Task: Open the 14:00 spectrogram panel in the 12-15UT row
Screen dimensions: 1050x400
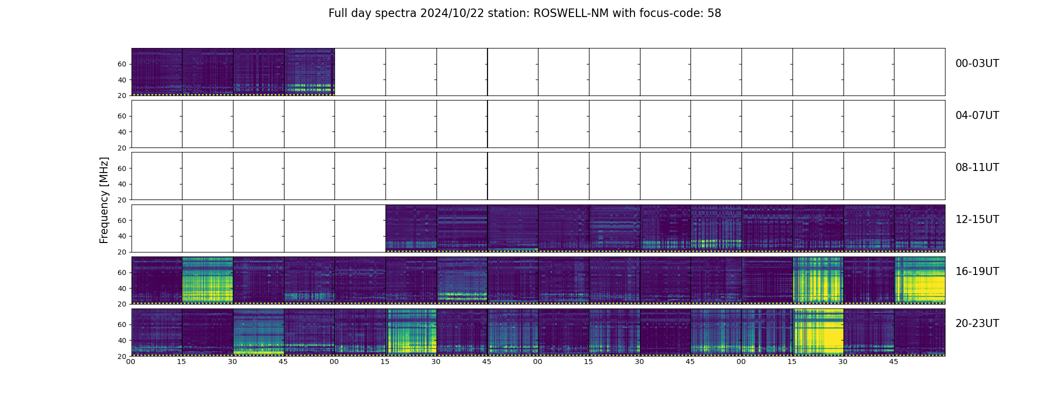Action: click(563, 228)
